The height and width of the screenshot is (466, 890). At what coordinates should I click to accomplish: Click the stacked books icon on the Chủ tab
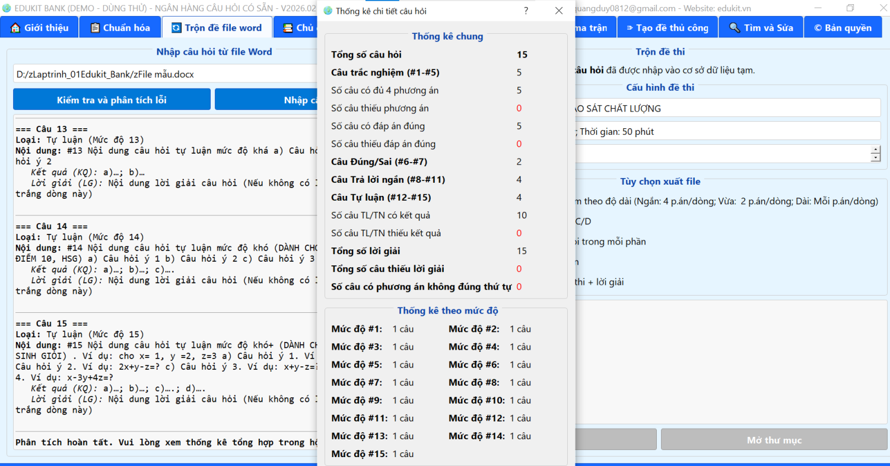288,28
